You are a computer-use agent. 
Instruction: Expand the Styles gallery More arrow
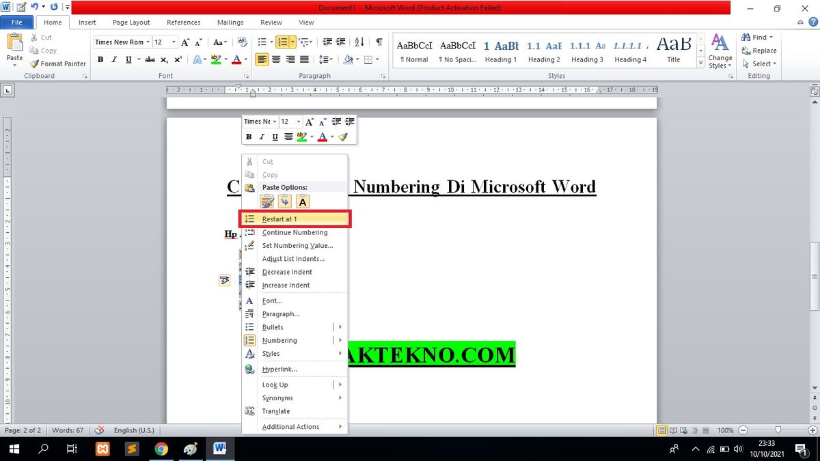tap(700, 63)
